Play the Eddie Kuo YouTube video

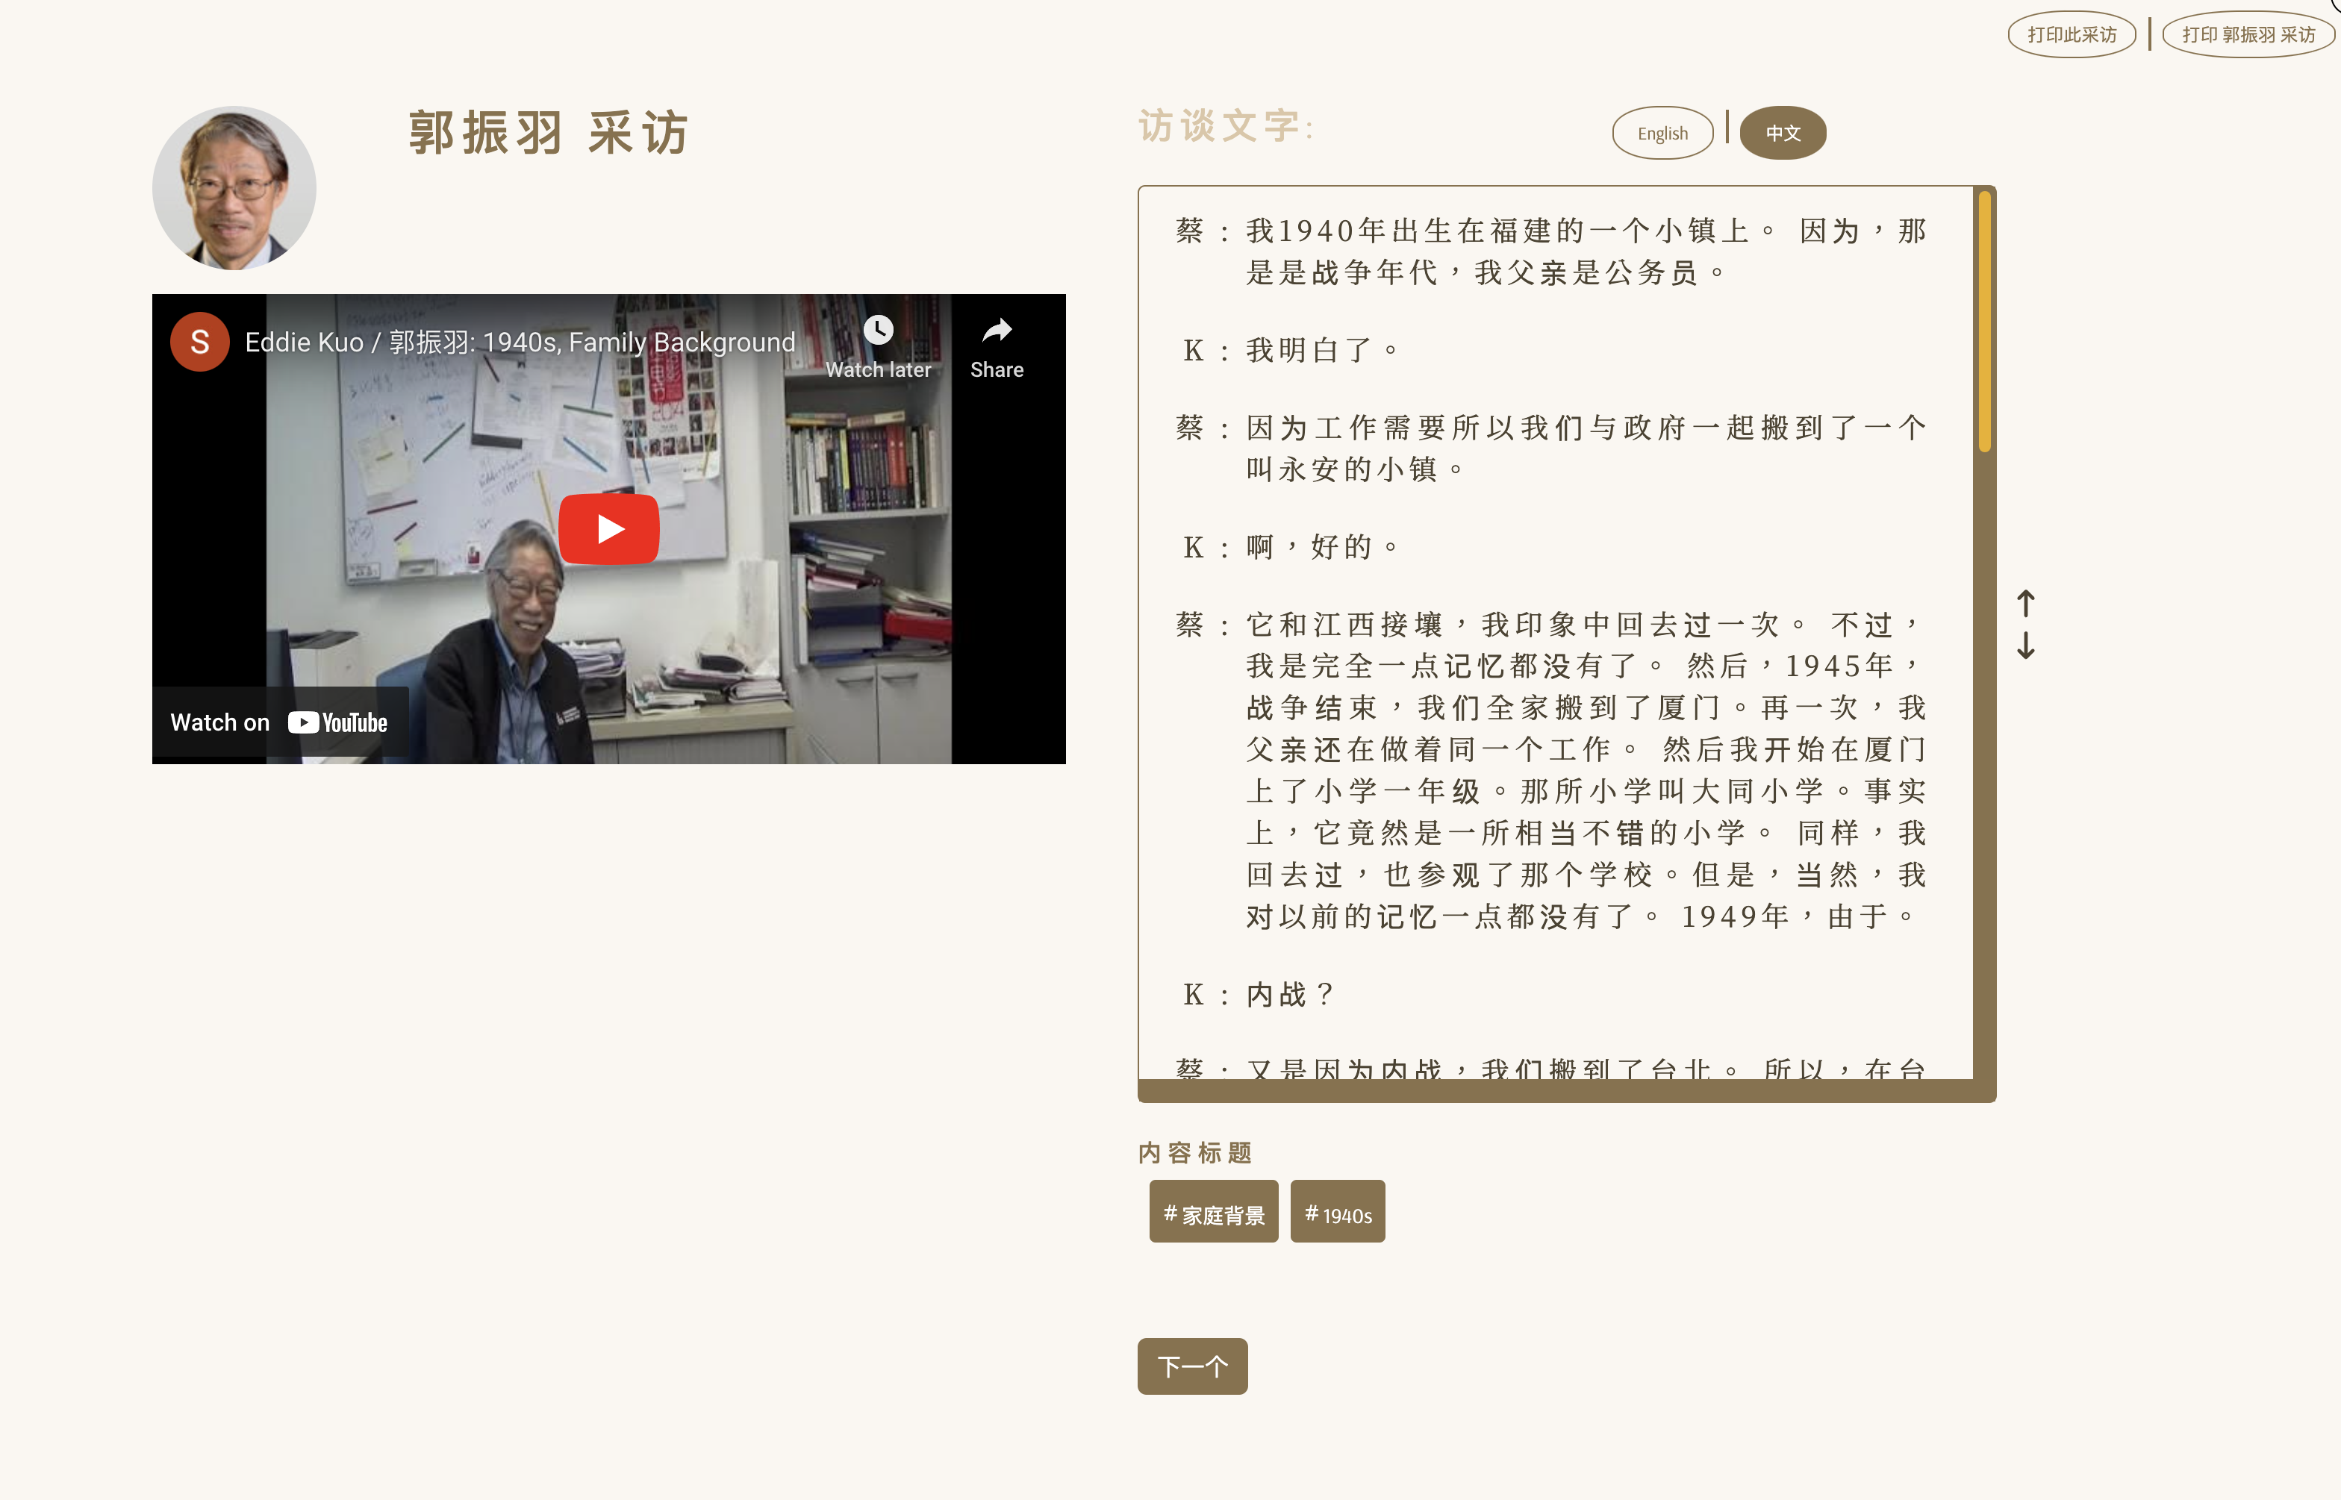(609, 529)
